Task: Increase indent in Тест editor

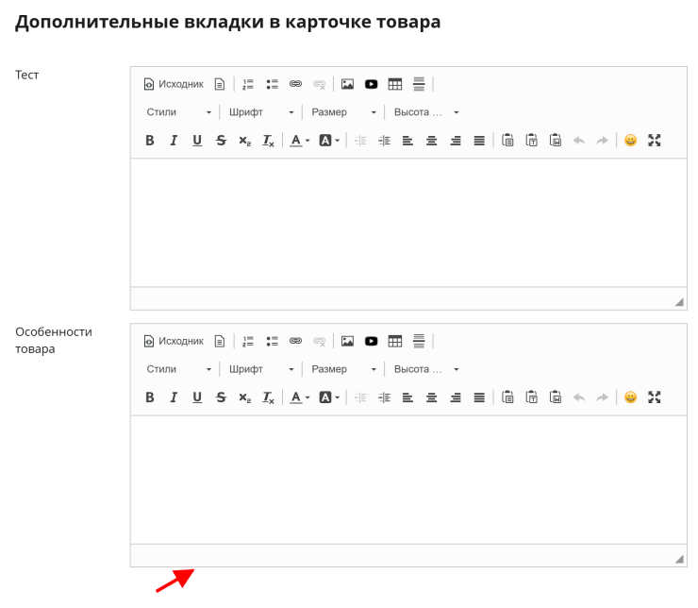Action: pos(384,141)
